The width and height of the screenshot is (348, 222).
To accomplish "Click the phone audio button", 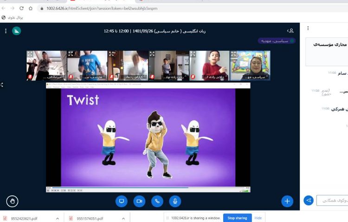I will pyautogui.click(x=157, y=201).
